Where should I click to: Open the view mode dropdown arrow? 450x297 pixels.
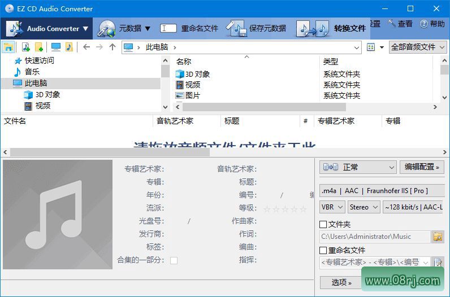pos(382,47)
